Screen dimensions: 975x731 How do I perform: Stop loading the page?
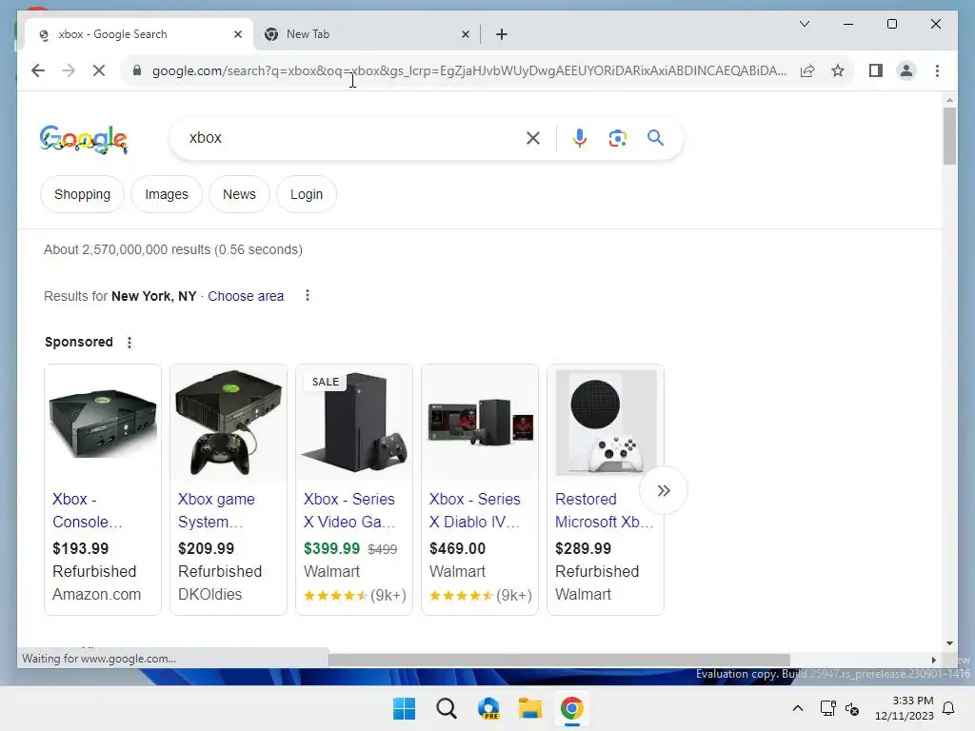[x=99, y=70]
